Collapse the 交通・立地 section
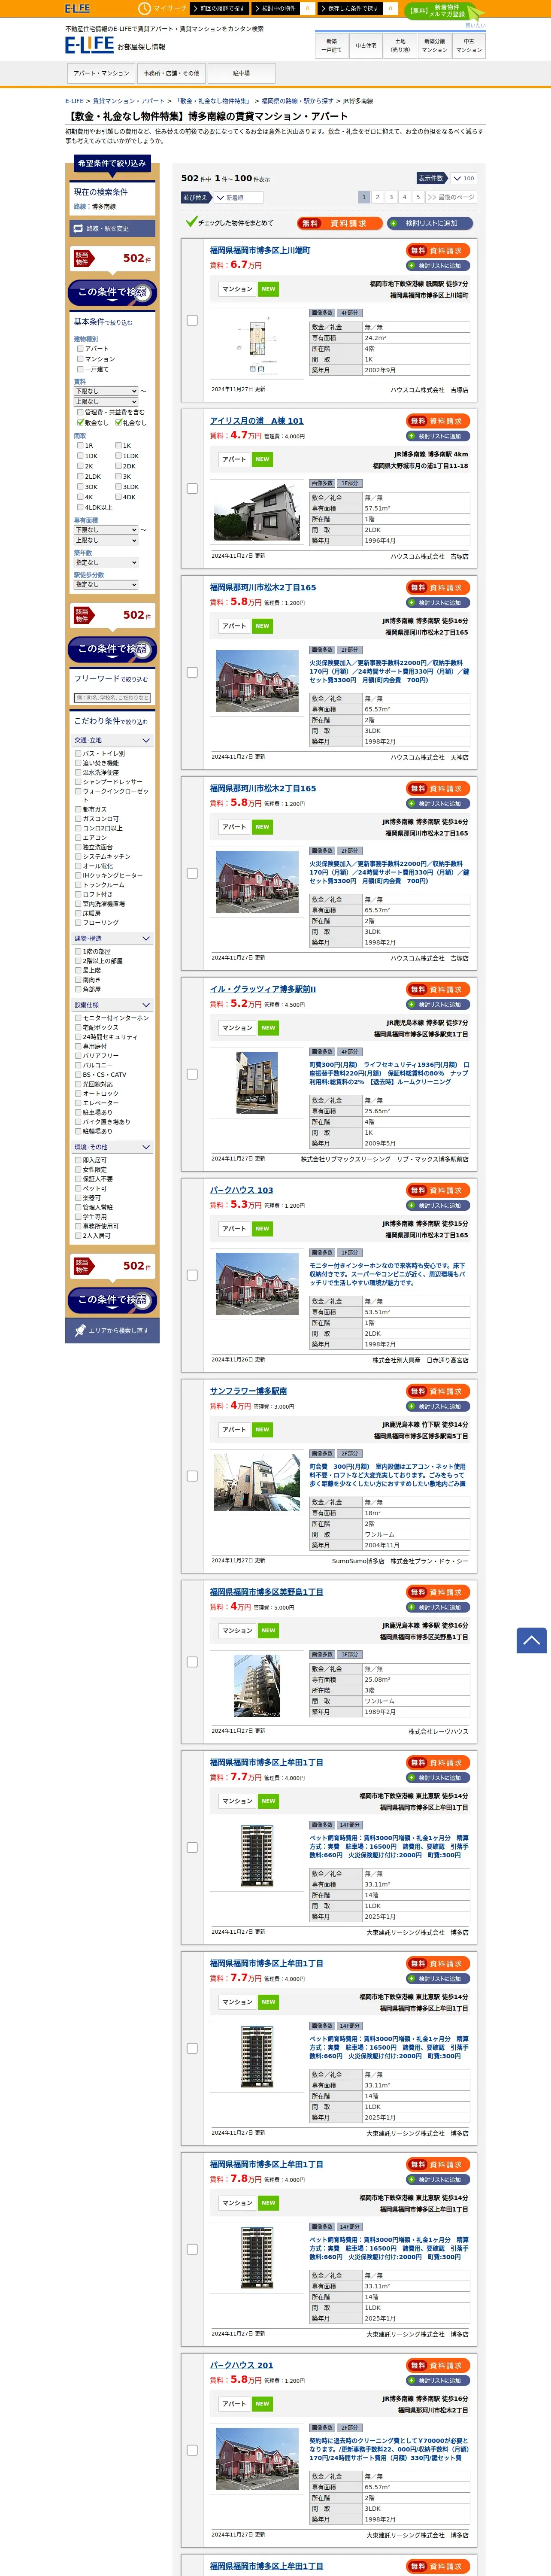This screenshot has width=551, height=2576. pos(112,741)
